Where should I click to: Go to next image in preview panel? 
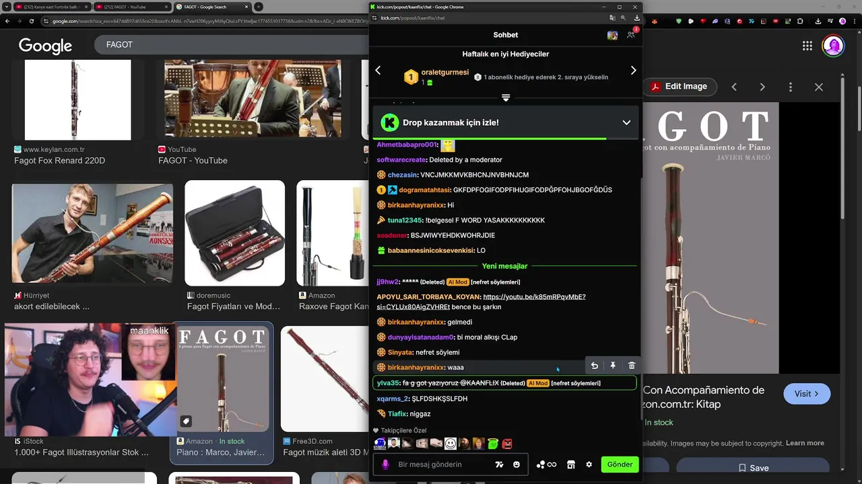pyautogui.click(x=762, y=87)
